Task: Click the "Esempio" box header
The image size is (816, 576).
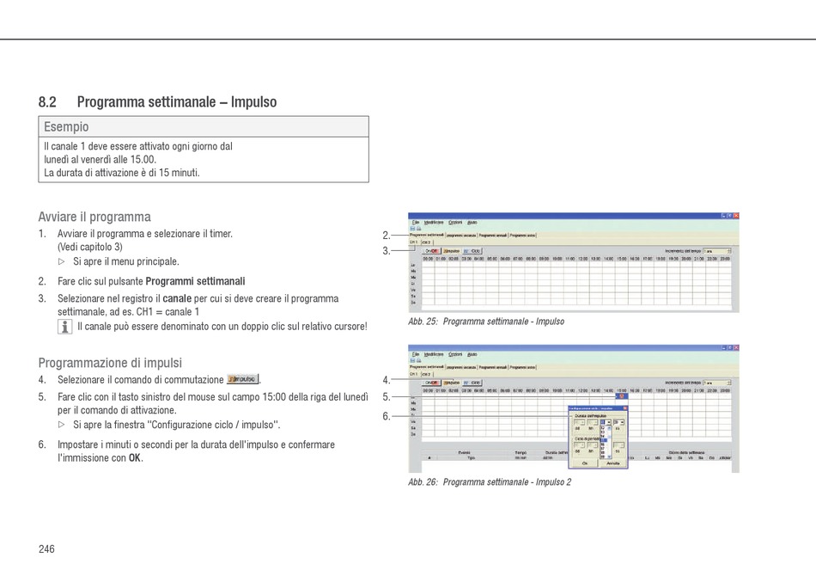Action: click(x=204, y=126)
